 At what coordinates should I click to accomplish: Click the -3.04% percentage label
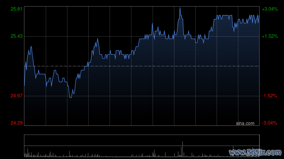(x=269, y=123)
